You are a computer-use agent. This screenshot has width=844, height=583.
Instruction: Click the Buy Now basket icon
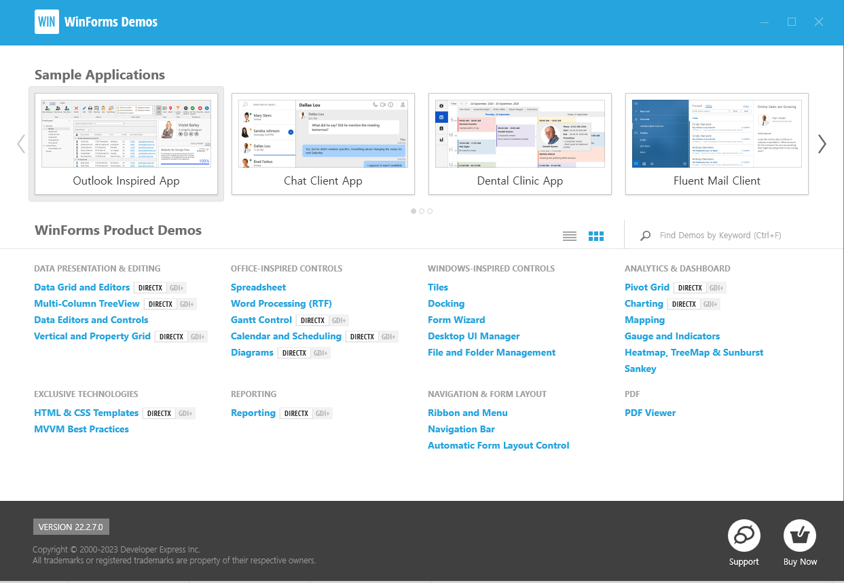point(800,535)
